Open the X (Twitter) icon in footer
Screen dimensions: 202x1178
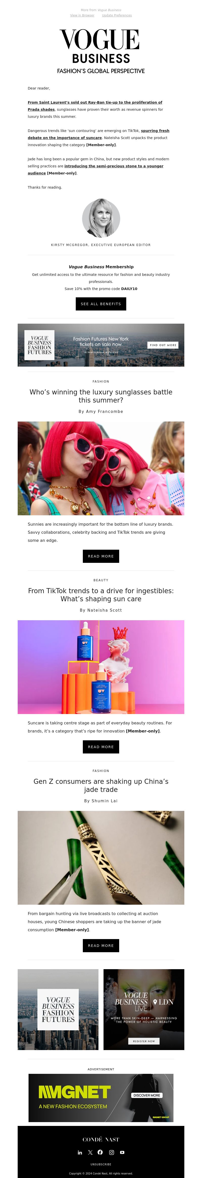(90, 1152)
